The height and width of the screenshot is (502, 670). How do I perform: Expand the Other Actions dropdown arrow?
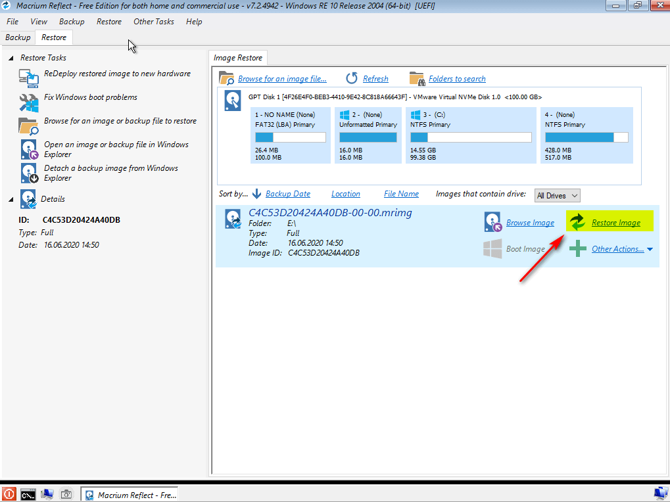tap(650, 249)
